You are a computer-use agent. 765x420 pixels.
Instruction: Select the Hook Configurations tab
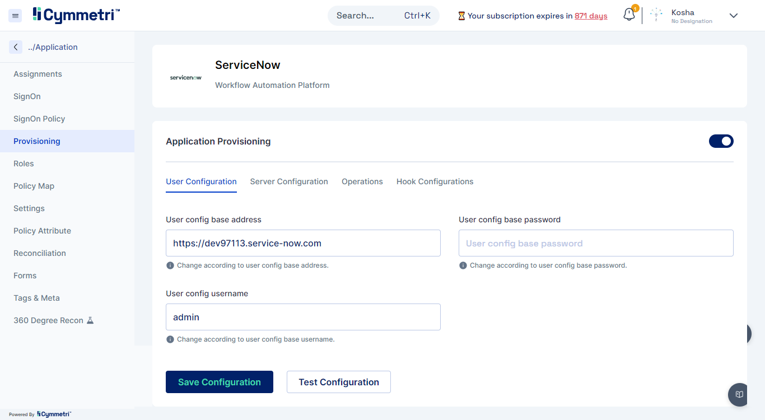(435, 181)
